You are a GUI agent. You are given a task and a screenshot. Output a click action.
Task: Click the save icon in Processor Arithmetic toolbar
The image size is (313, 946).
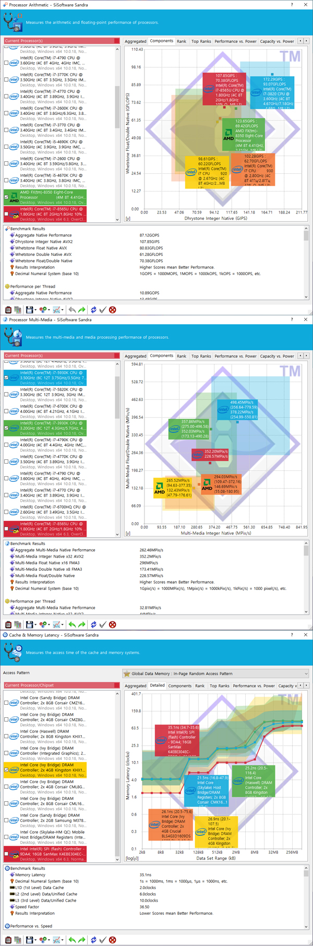pyautogui.click(x=29, y=310)
